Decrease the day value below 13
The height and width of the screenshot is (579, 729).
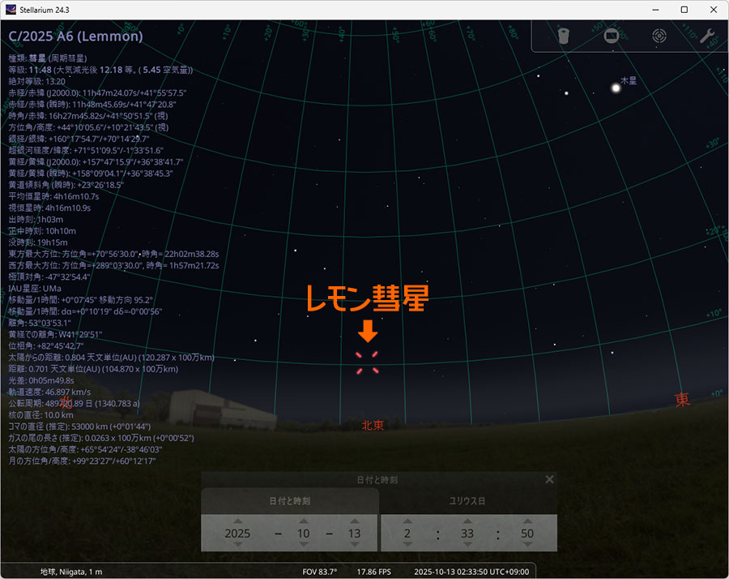click(x=353, y=546)
